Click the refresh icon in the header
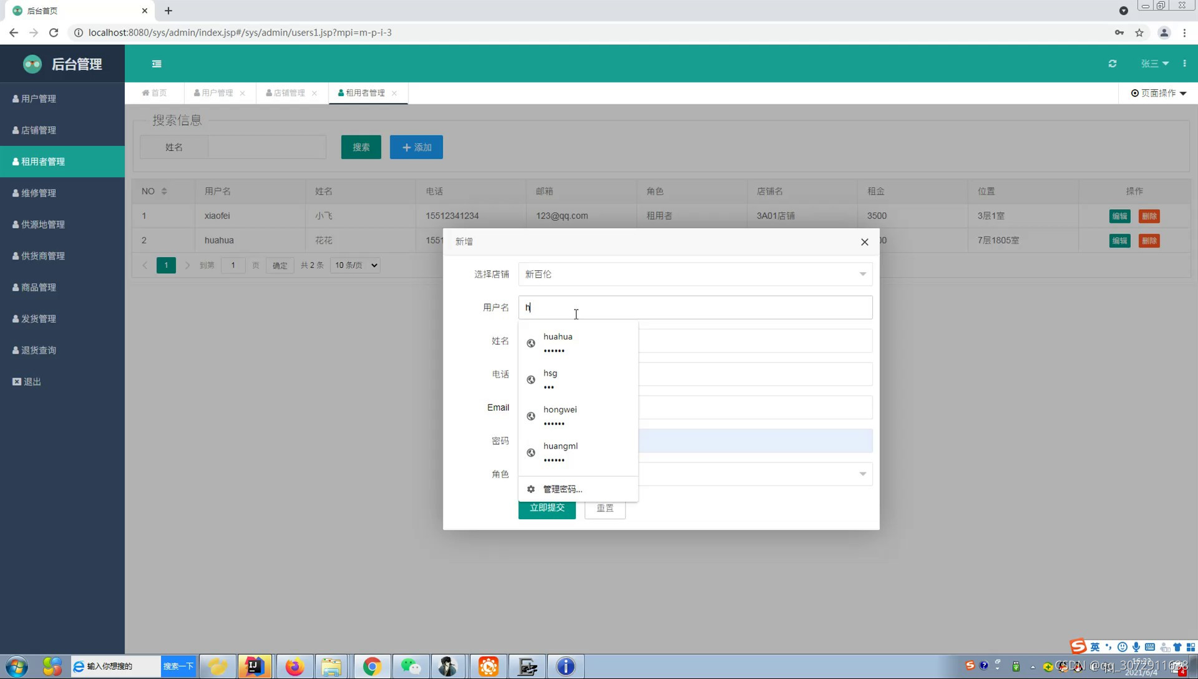The image size is (1198, 679). tap(1113, 64)
